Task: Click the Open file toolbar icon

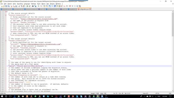Action: [x=4, y=6]
